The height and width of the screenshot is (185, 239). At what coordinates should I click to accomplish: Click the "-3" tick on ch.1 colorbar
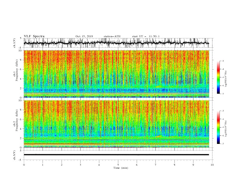click(223, 61)
